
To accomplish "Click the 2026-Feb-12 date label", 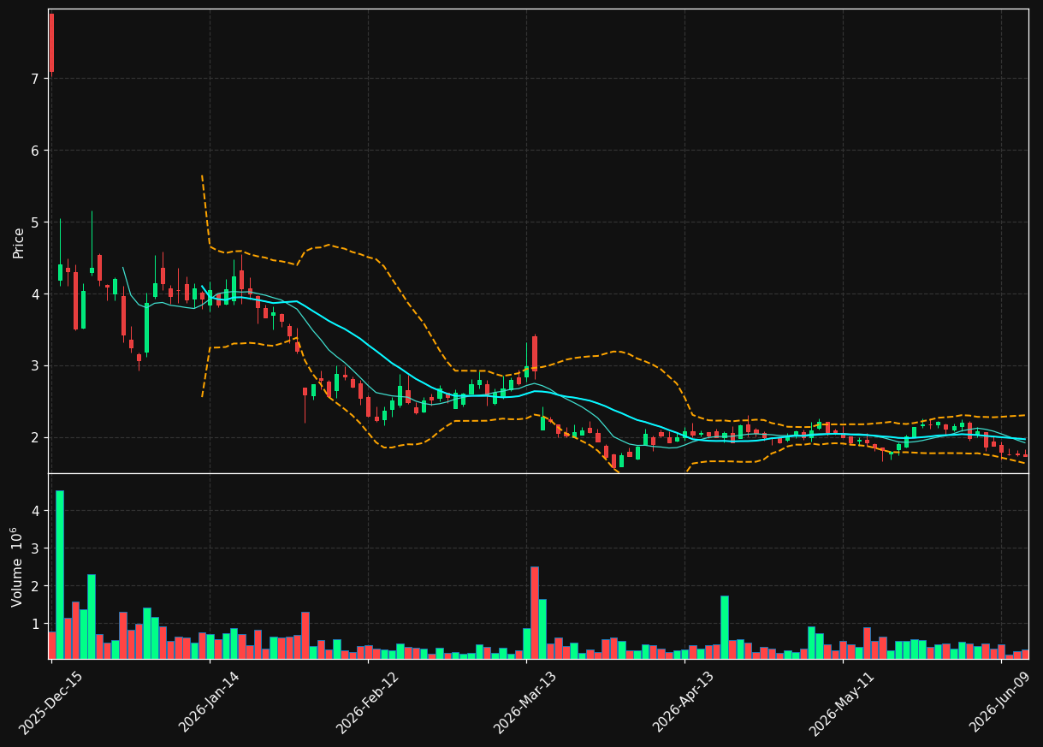I will [369, 701].
